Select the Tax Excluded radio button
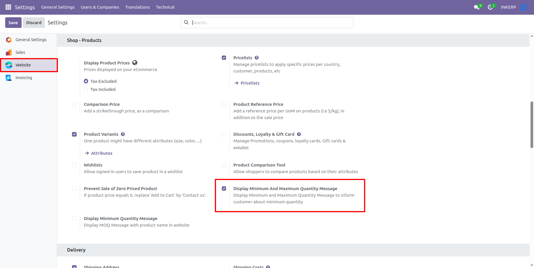534x268 pixels. click(x=86, y=81)
